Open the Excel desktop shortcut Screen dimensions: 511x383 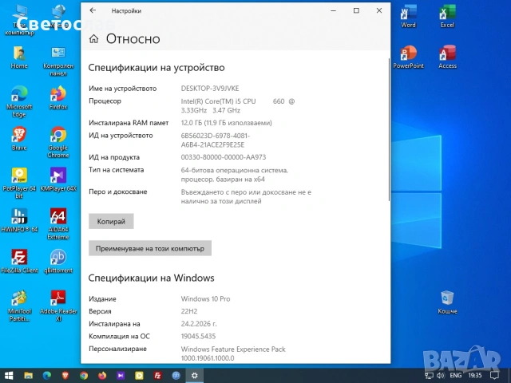[447, 16]
